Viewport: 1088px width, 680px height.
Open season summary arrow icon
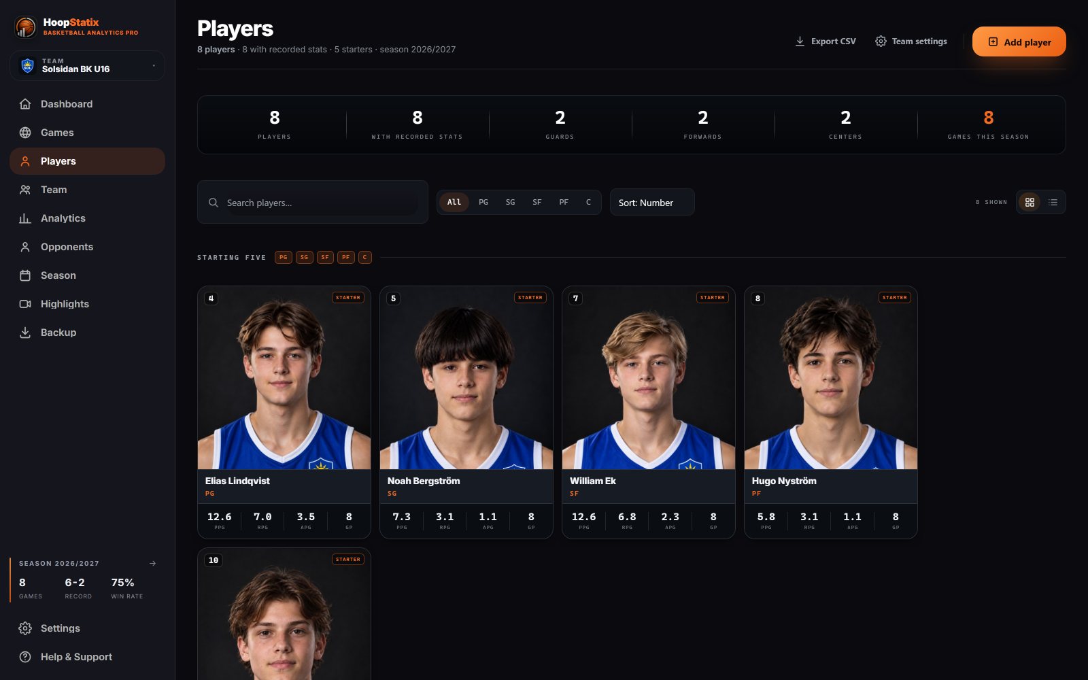[152, 563]
